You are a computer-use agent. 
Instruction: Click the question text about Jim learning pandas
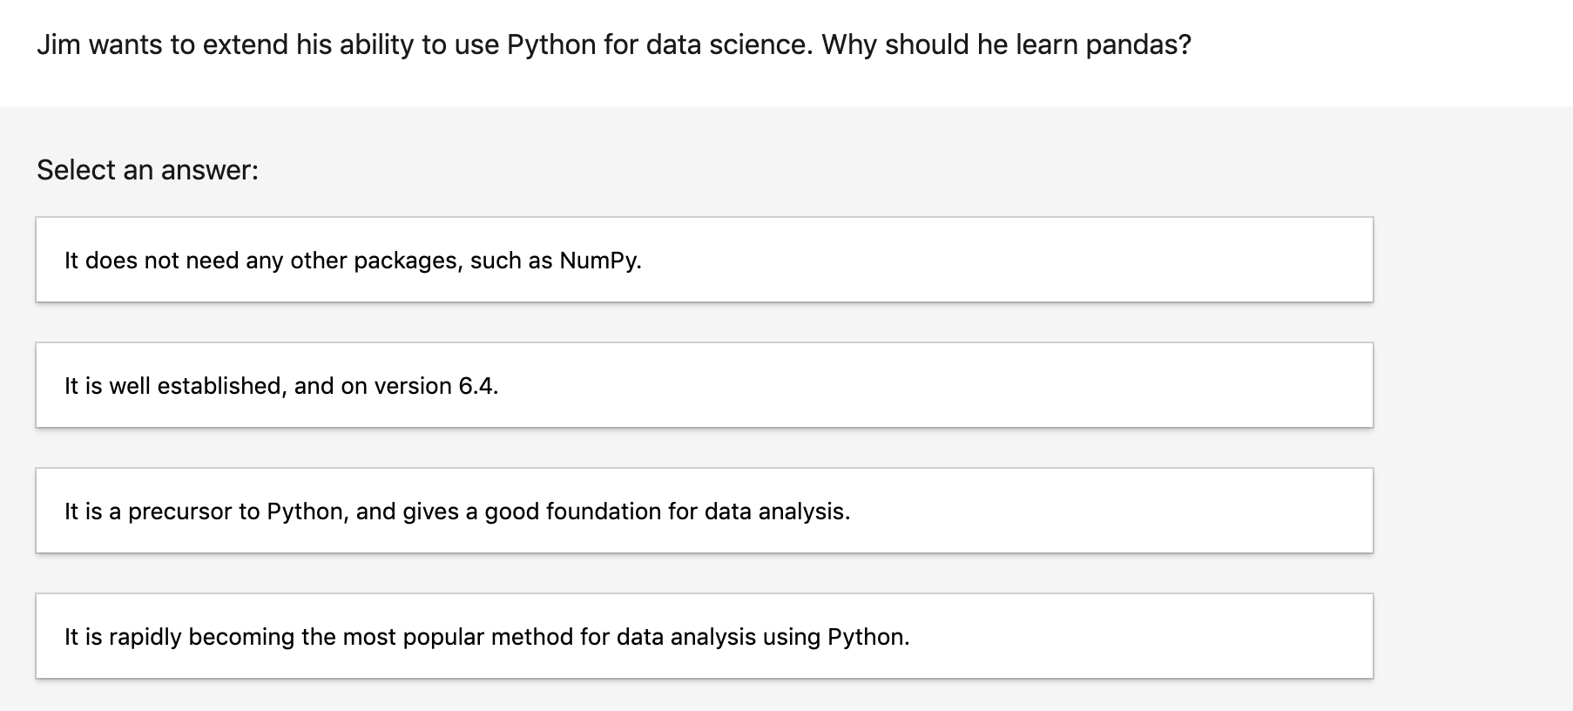click(x=613, y=45)
